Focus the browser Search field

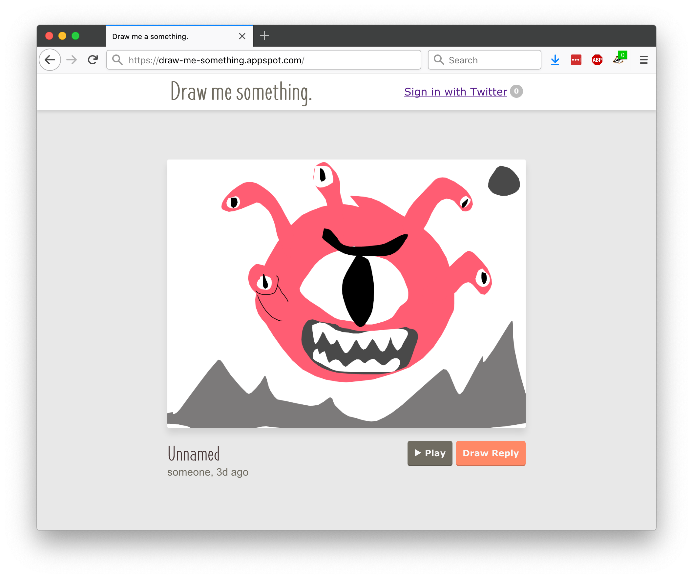tap(484, 60)
